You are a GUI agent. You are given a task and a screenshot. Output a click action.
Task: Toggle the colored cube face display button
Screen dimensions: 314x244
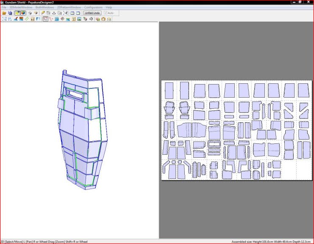click(23, 13)
